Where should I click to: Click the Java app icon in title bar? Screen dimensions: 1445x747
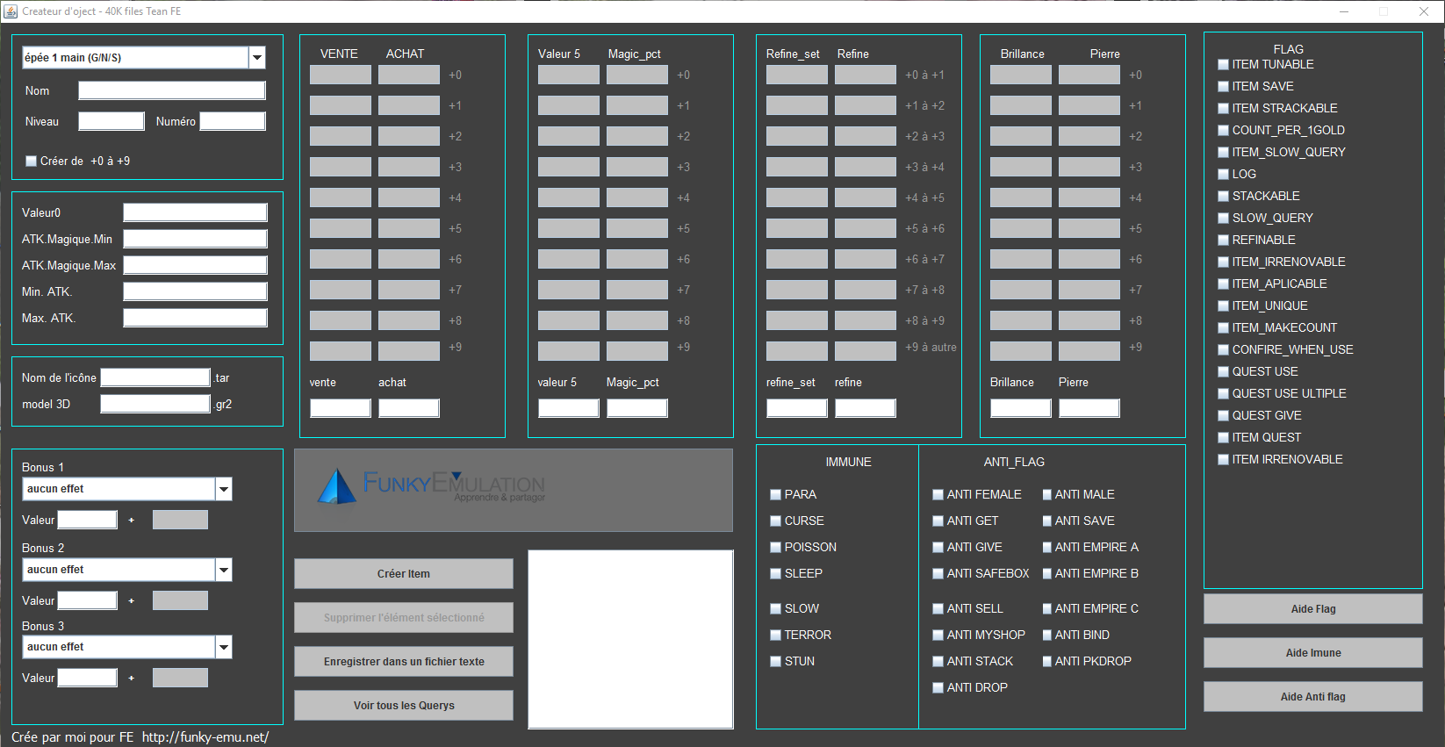click(x=11, y=11)
